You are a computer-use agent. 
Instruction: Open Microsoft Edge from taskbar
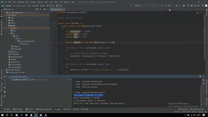point(21,115)
